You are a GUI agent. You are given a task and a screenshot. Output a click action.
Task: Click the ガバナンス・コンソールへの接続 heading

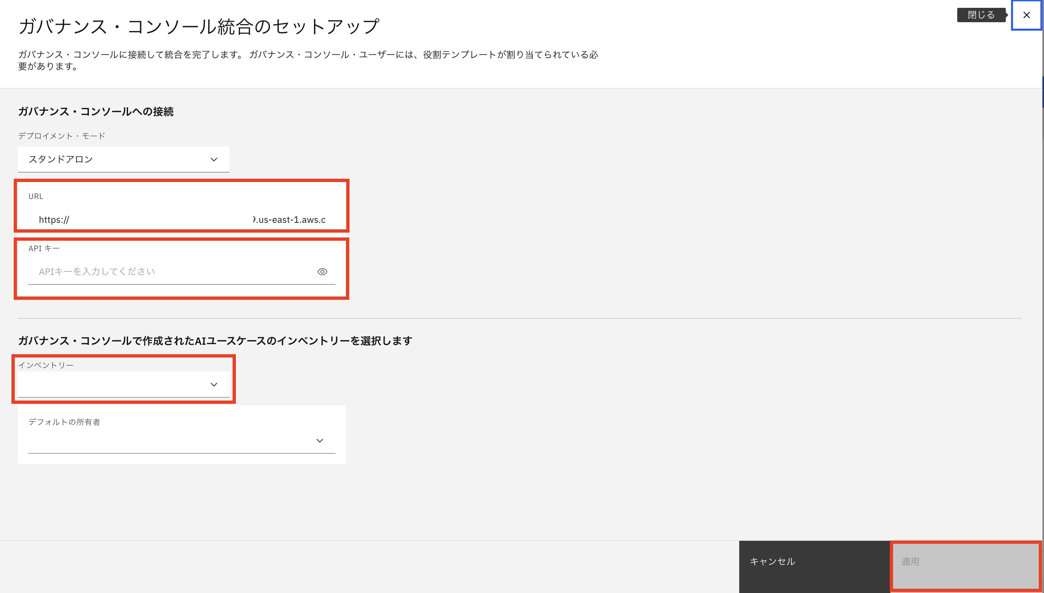point(96,112)
